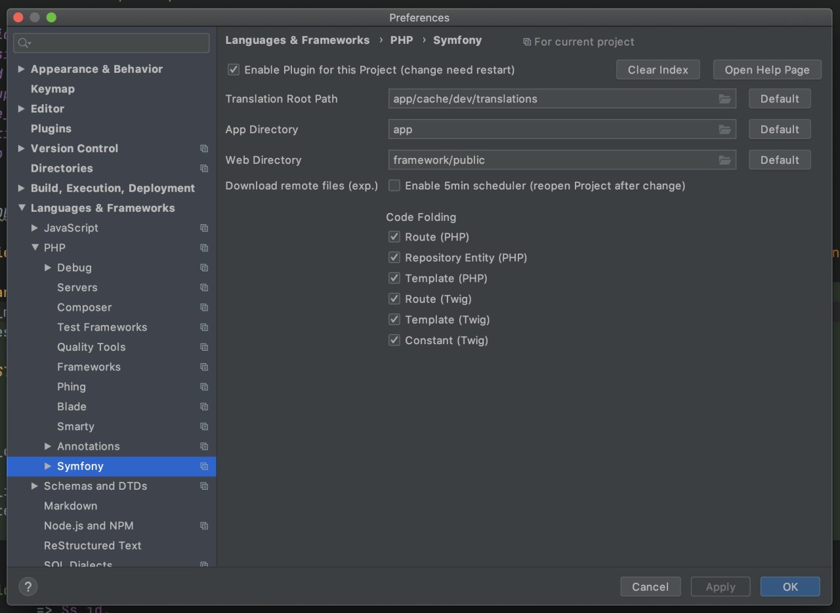Uncheck Route (Twig) code folding

coord(394,299)
